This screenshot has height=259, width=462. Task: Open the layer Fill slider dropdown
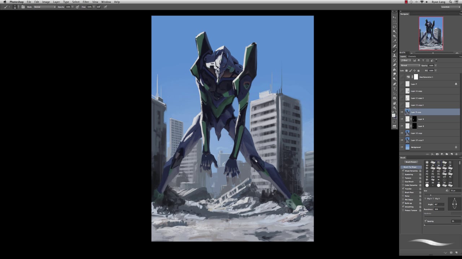(436, 71)
